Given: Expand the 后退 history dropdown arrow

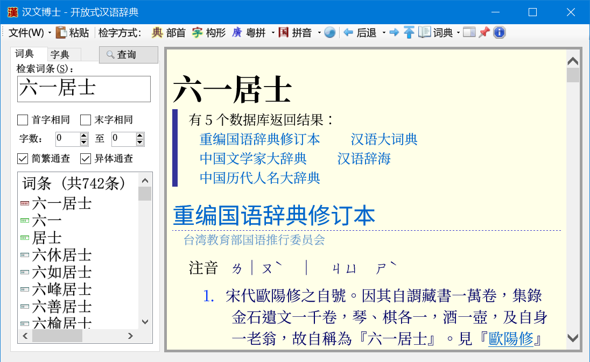Looking at the screenshot, I should pos(384,33).
